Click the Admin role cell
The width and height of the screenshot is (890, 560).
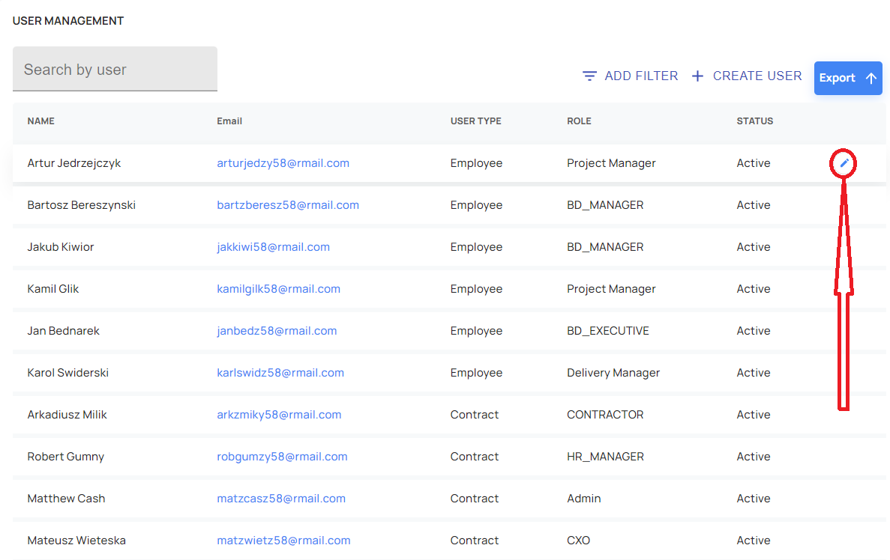(584, 499)
